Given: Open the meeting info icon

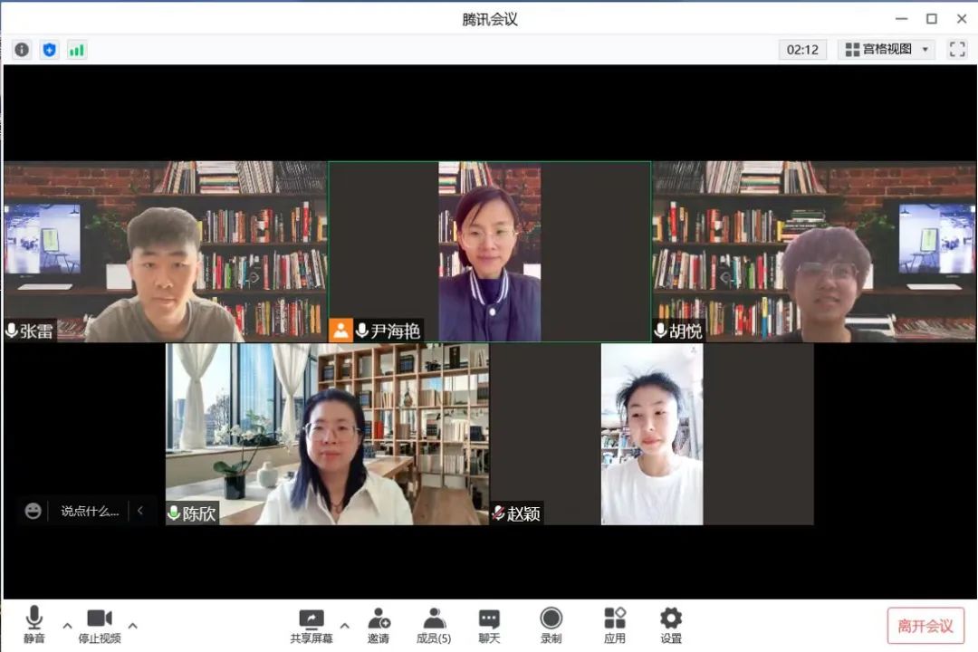Looking at the screenshot, I should pos(22,49).
